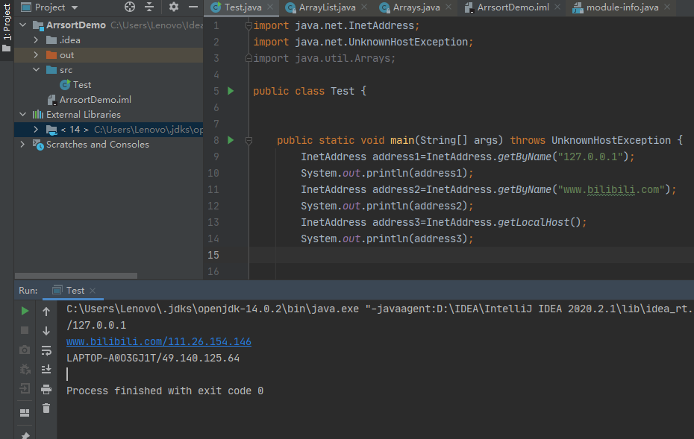Close the Arrays.java editor tab
Screen dimensions: 694x439
[x=448, y=7]
